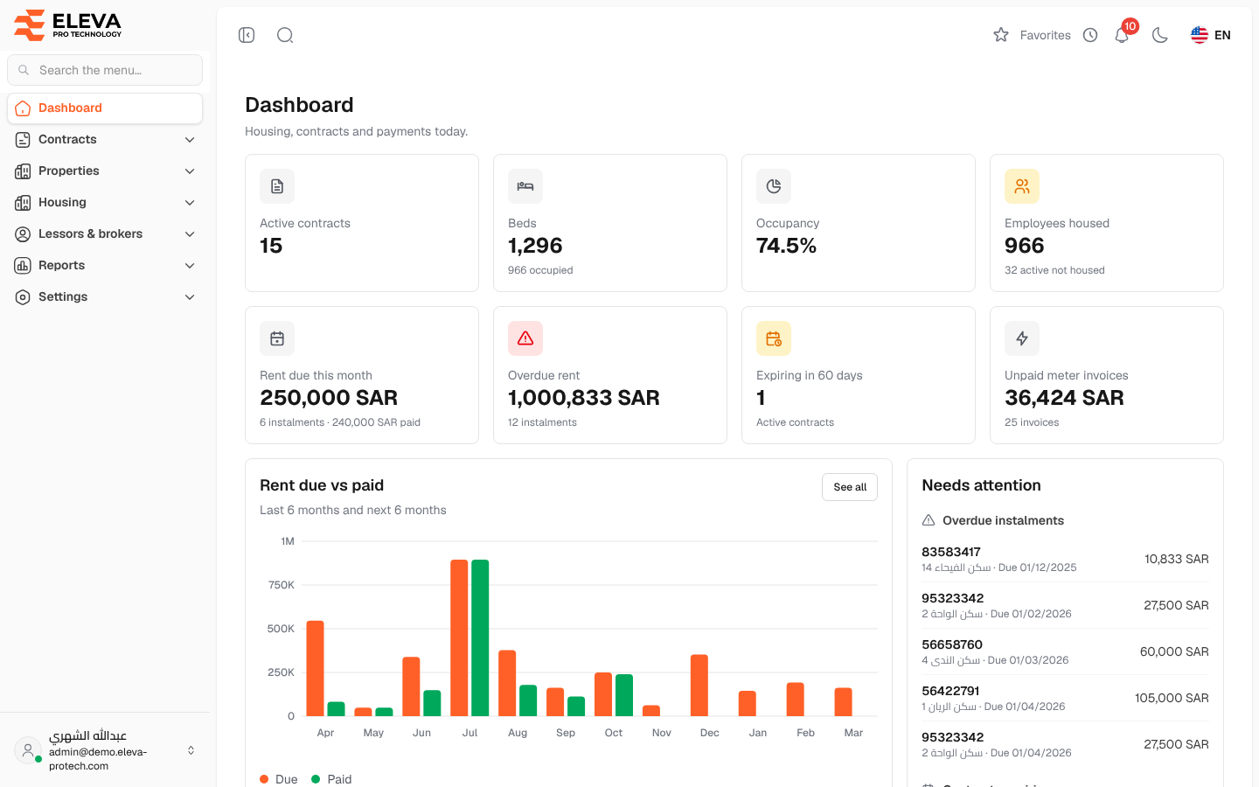Collapse the sidebar with the panel toggle icon
Viewport: 1259px width, 787px height.
(247, 35)
